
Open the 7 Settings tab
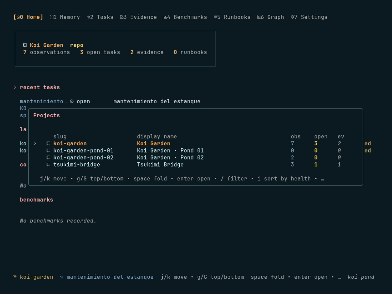(x=309, y=17)
